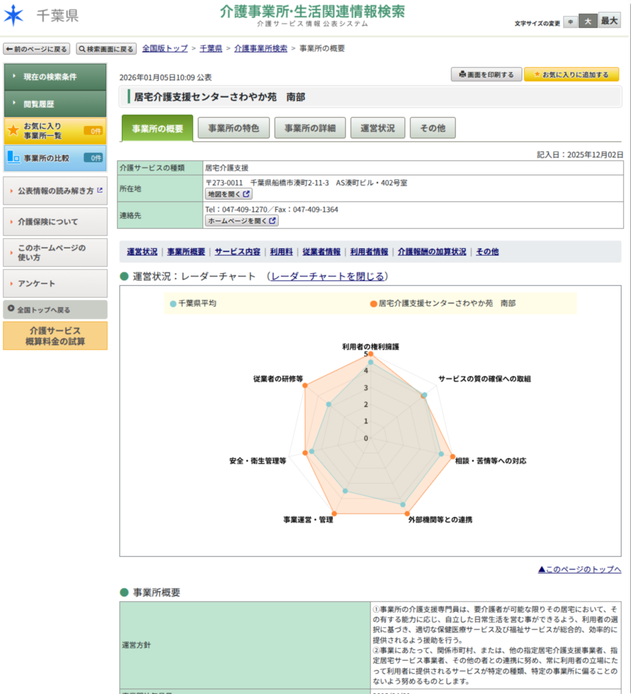Viewport: 631px width, 694px height.
Task: Open このホームページの使い方
Action: coord(56,253)
